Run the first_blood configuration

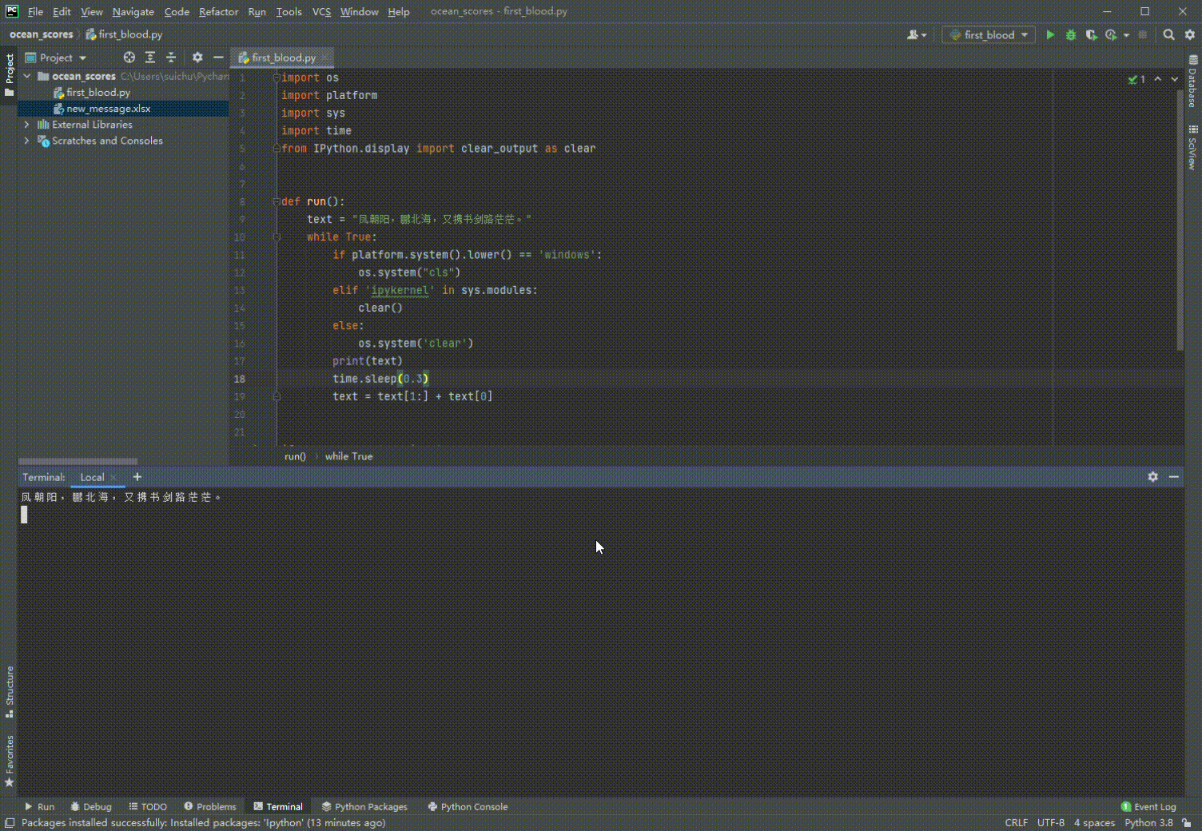[x=1050, y=34]
